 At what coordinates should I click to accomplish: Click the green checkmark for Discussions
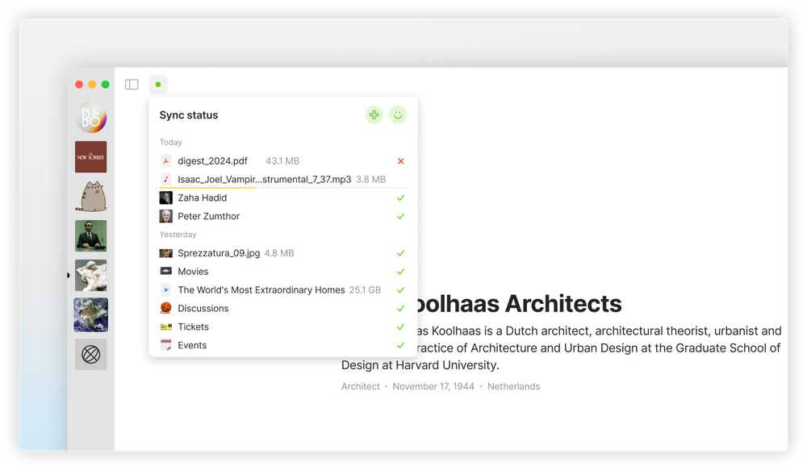pyautogui.click(x=400, y=309)
